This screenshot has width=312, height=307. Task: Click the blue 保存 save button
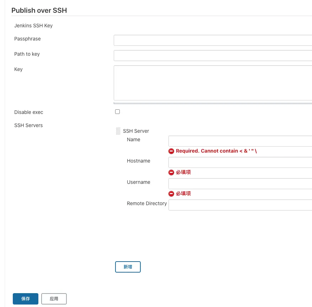[26, 298]
